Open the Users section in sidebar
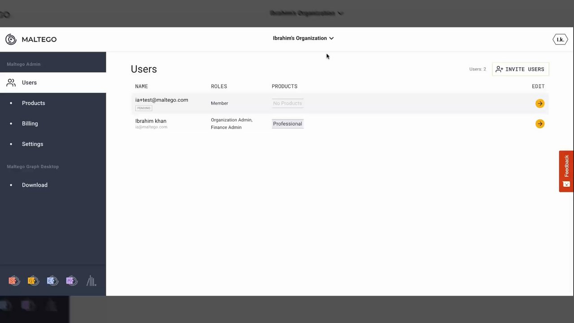 53,83
